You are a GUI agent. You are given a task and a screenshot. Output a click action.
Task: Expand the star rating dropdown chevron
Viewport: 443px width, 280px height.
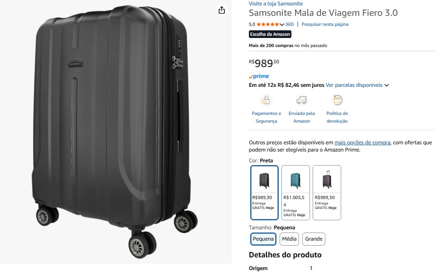282,24
